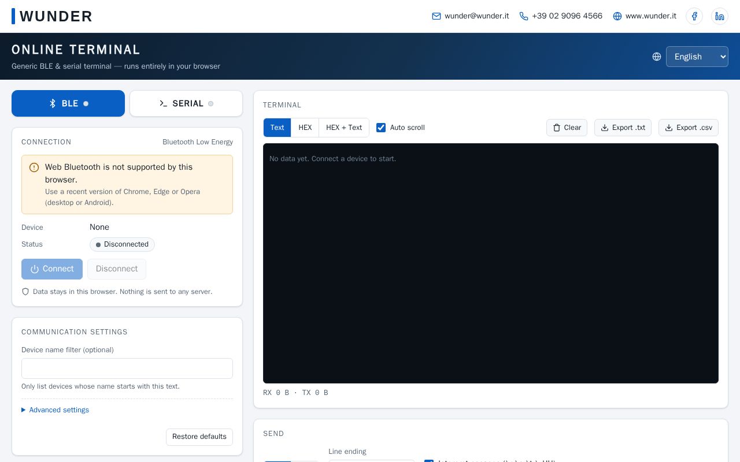The image size is (740, 462).
Task: Switch to the BLE tab
Action: click(68, 103)
